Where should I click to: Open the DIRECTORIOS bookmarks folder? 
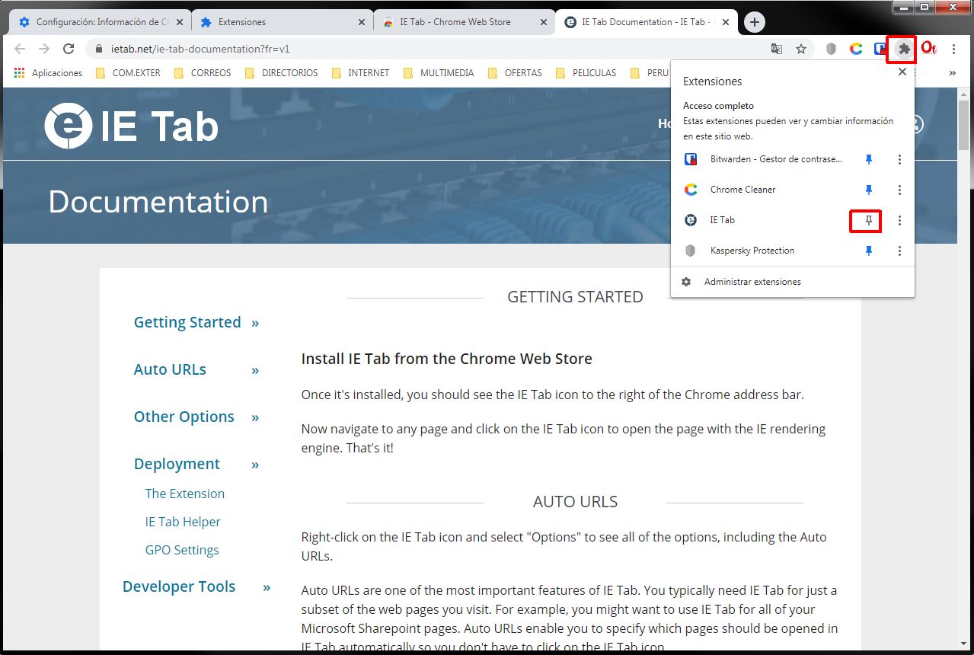tap(281, 73)
